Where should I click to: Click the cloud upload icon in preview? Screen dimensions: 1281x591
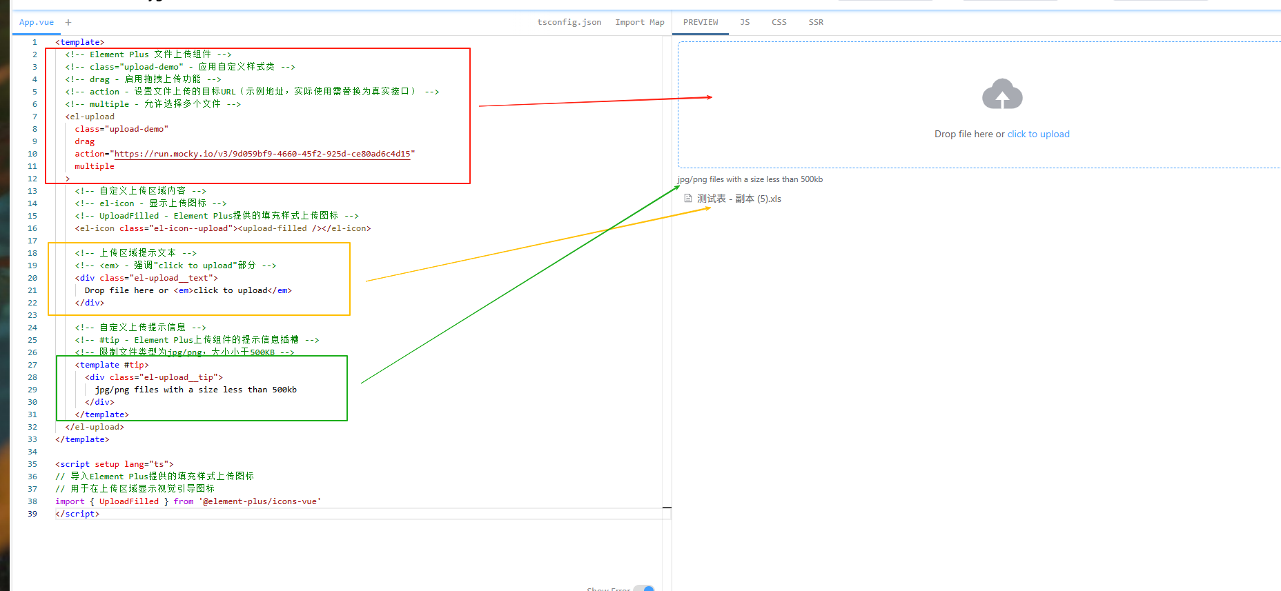coord(1002,94)
